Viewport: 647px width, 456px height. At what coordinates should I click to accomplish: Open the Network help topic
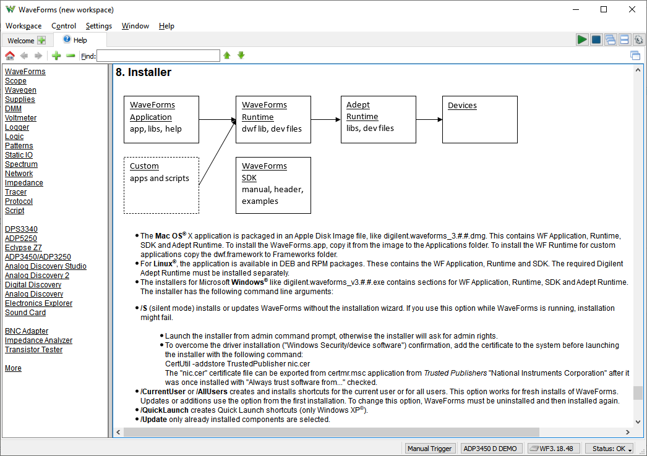point(19,174)
